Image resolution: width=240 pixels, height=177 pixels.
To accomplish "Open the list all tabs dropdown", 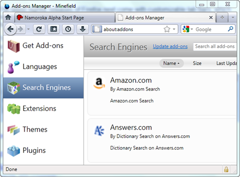I will pyautogui.click(x=233, y=17).
